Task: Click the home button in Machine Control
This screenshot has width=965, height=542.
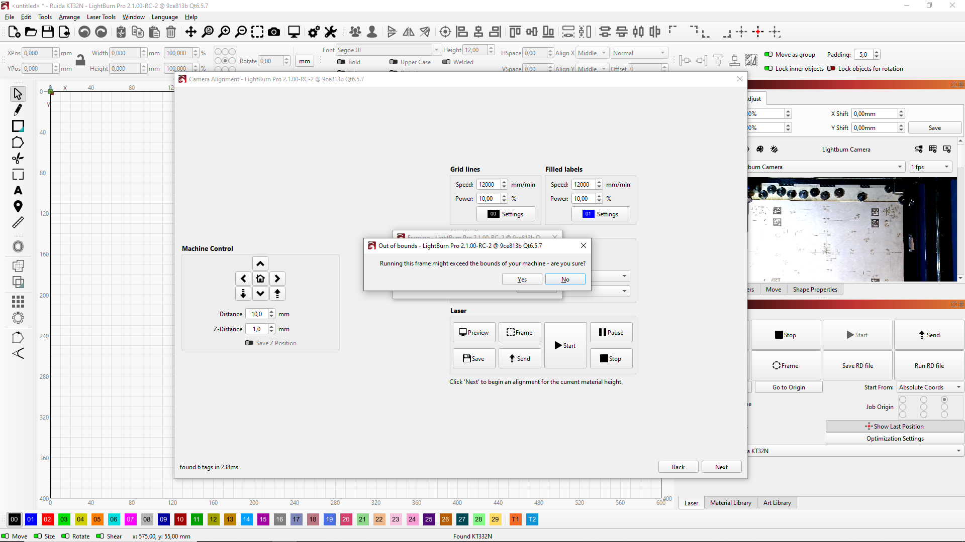Action: [x=260, y=279]
